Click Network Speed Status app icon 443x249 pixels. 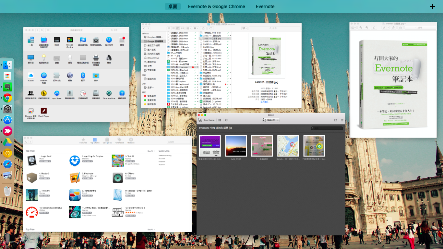(x=32, y=212)
